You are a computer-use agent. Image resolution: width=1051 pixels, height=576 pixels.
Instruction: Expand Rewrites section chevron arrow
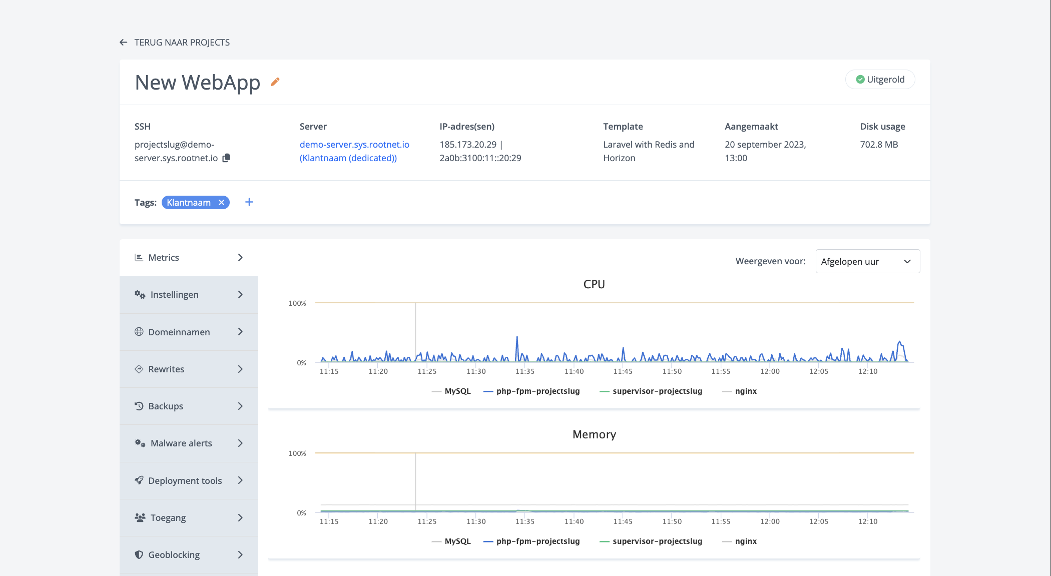pyautogui.click(x=240, y=369)
